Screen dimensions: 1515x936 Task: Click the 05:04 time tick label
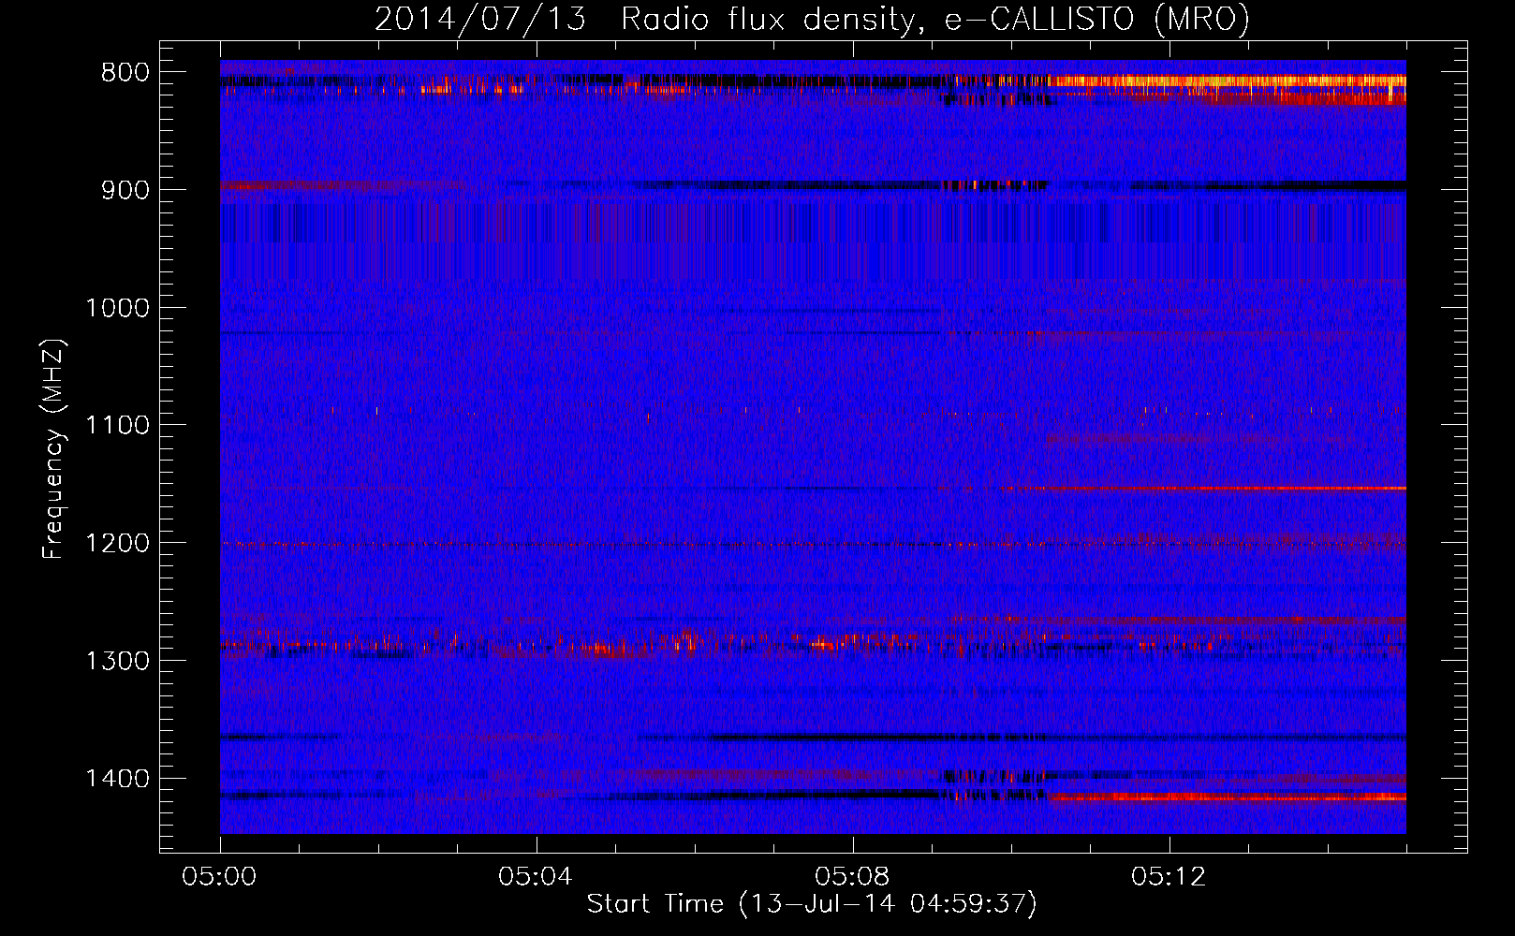point(537,877)
